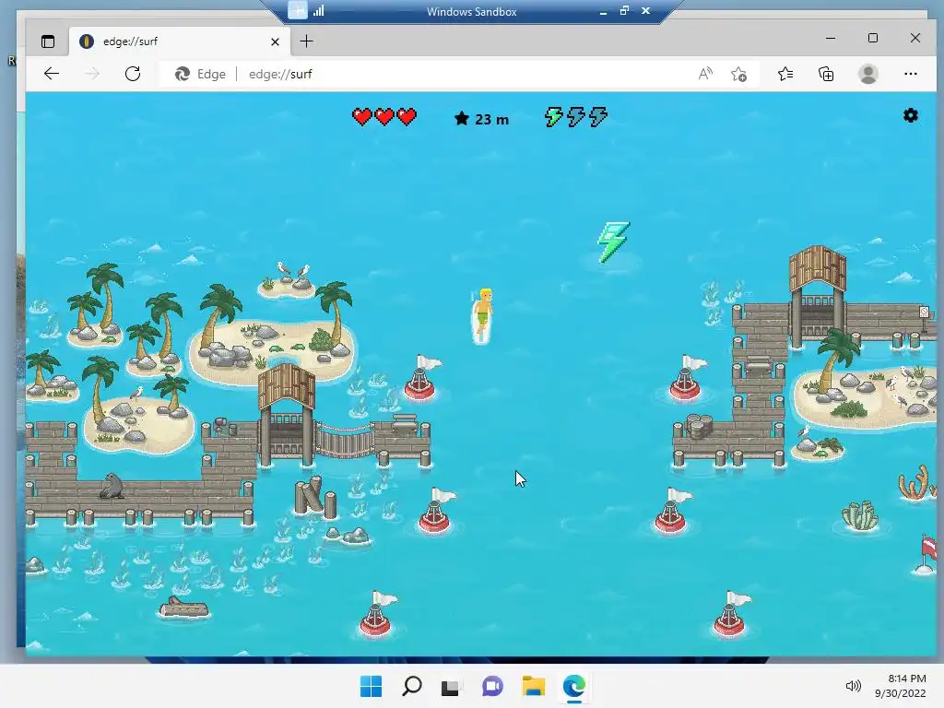944x708 pixels.
Task: Open the profile avatar menu
Action: point(868,74)
